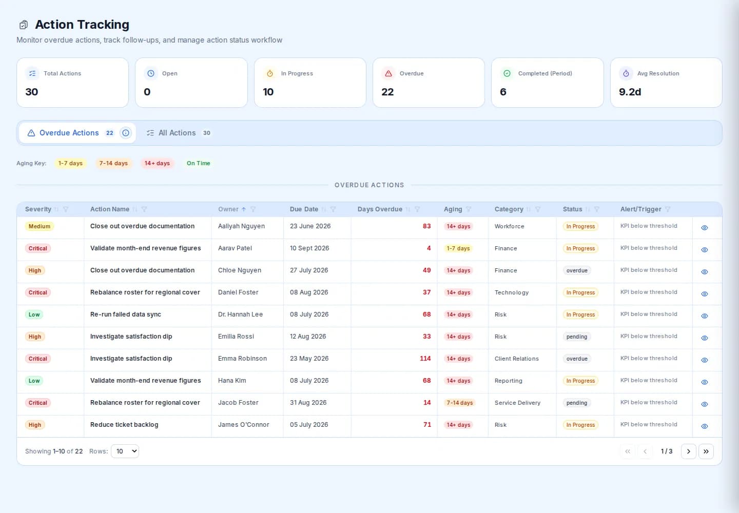Click the Aging column header label
739x513 pixels.
(453, 209)
